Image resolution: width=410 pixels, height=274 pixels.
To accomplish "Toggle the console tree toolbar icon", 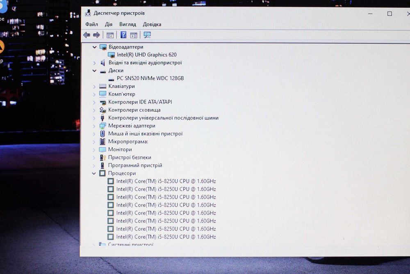I will pos(110,35).
